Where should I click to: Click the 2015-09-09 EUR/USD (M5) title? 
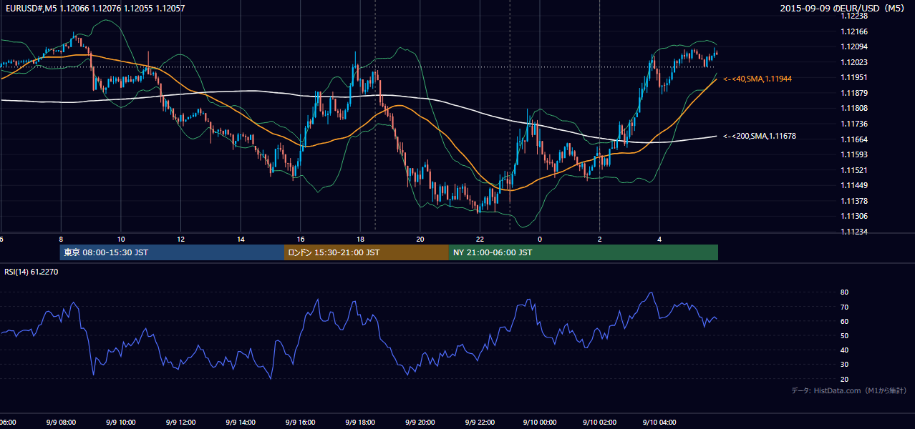coord(843,9)
